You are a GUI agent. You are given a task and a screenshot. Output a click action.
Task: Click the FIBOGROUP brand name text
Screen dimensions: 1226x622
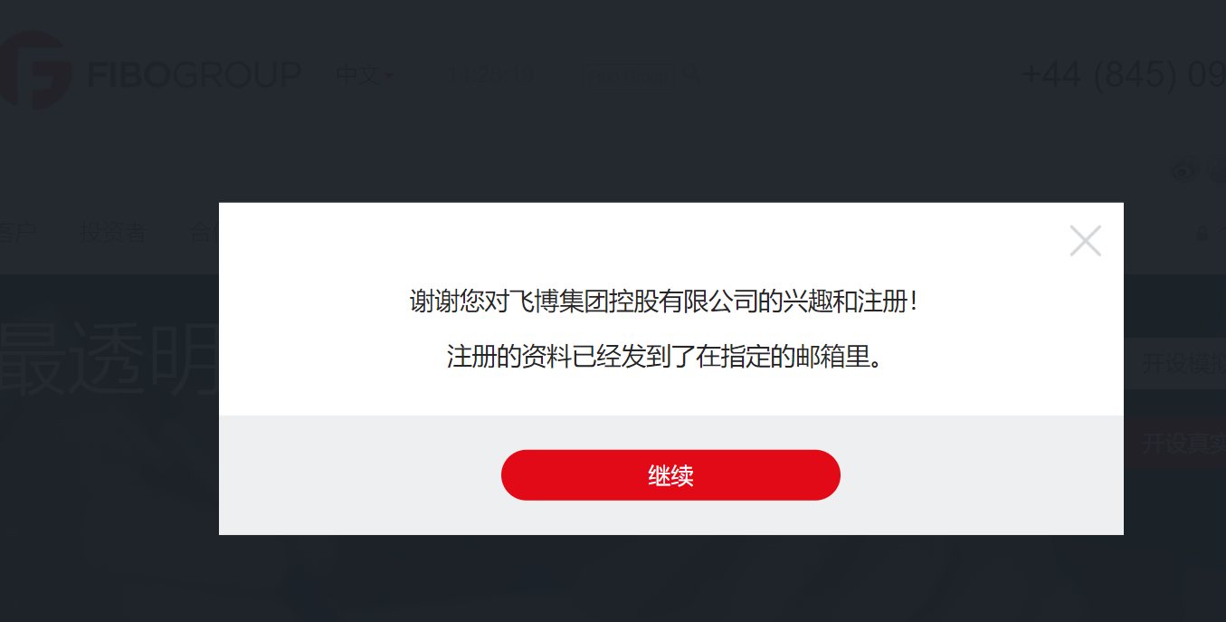(194, 74)
